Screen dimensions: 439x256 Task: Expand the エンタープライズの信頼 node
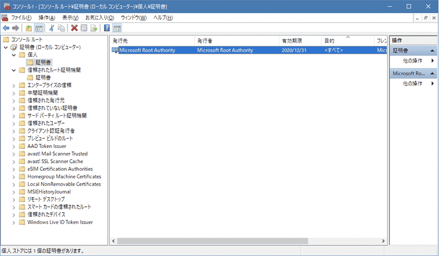14,86
